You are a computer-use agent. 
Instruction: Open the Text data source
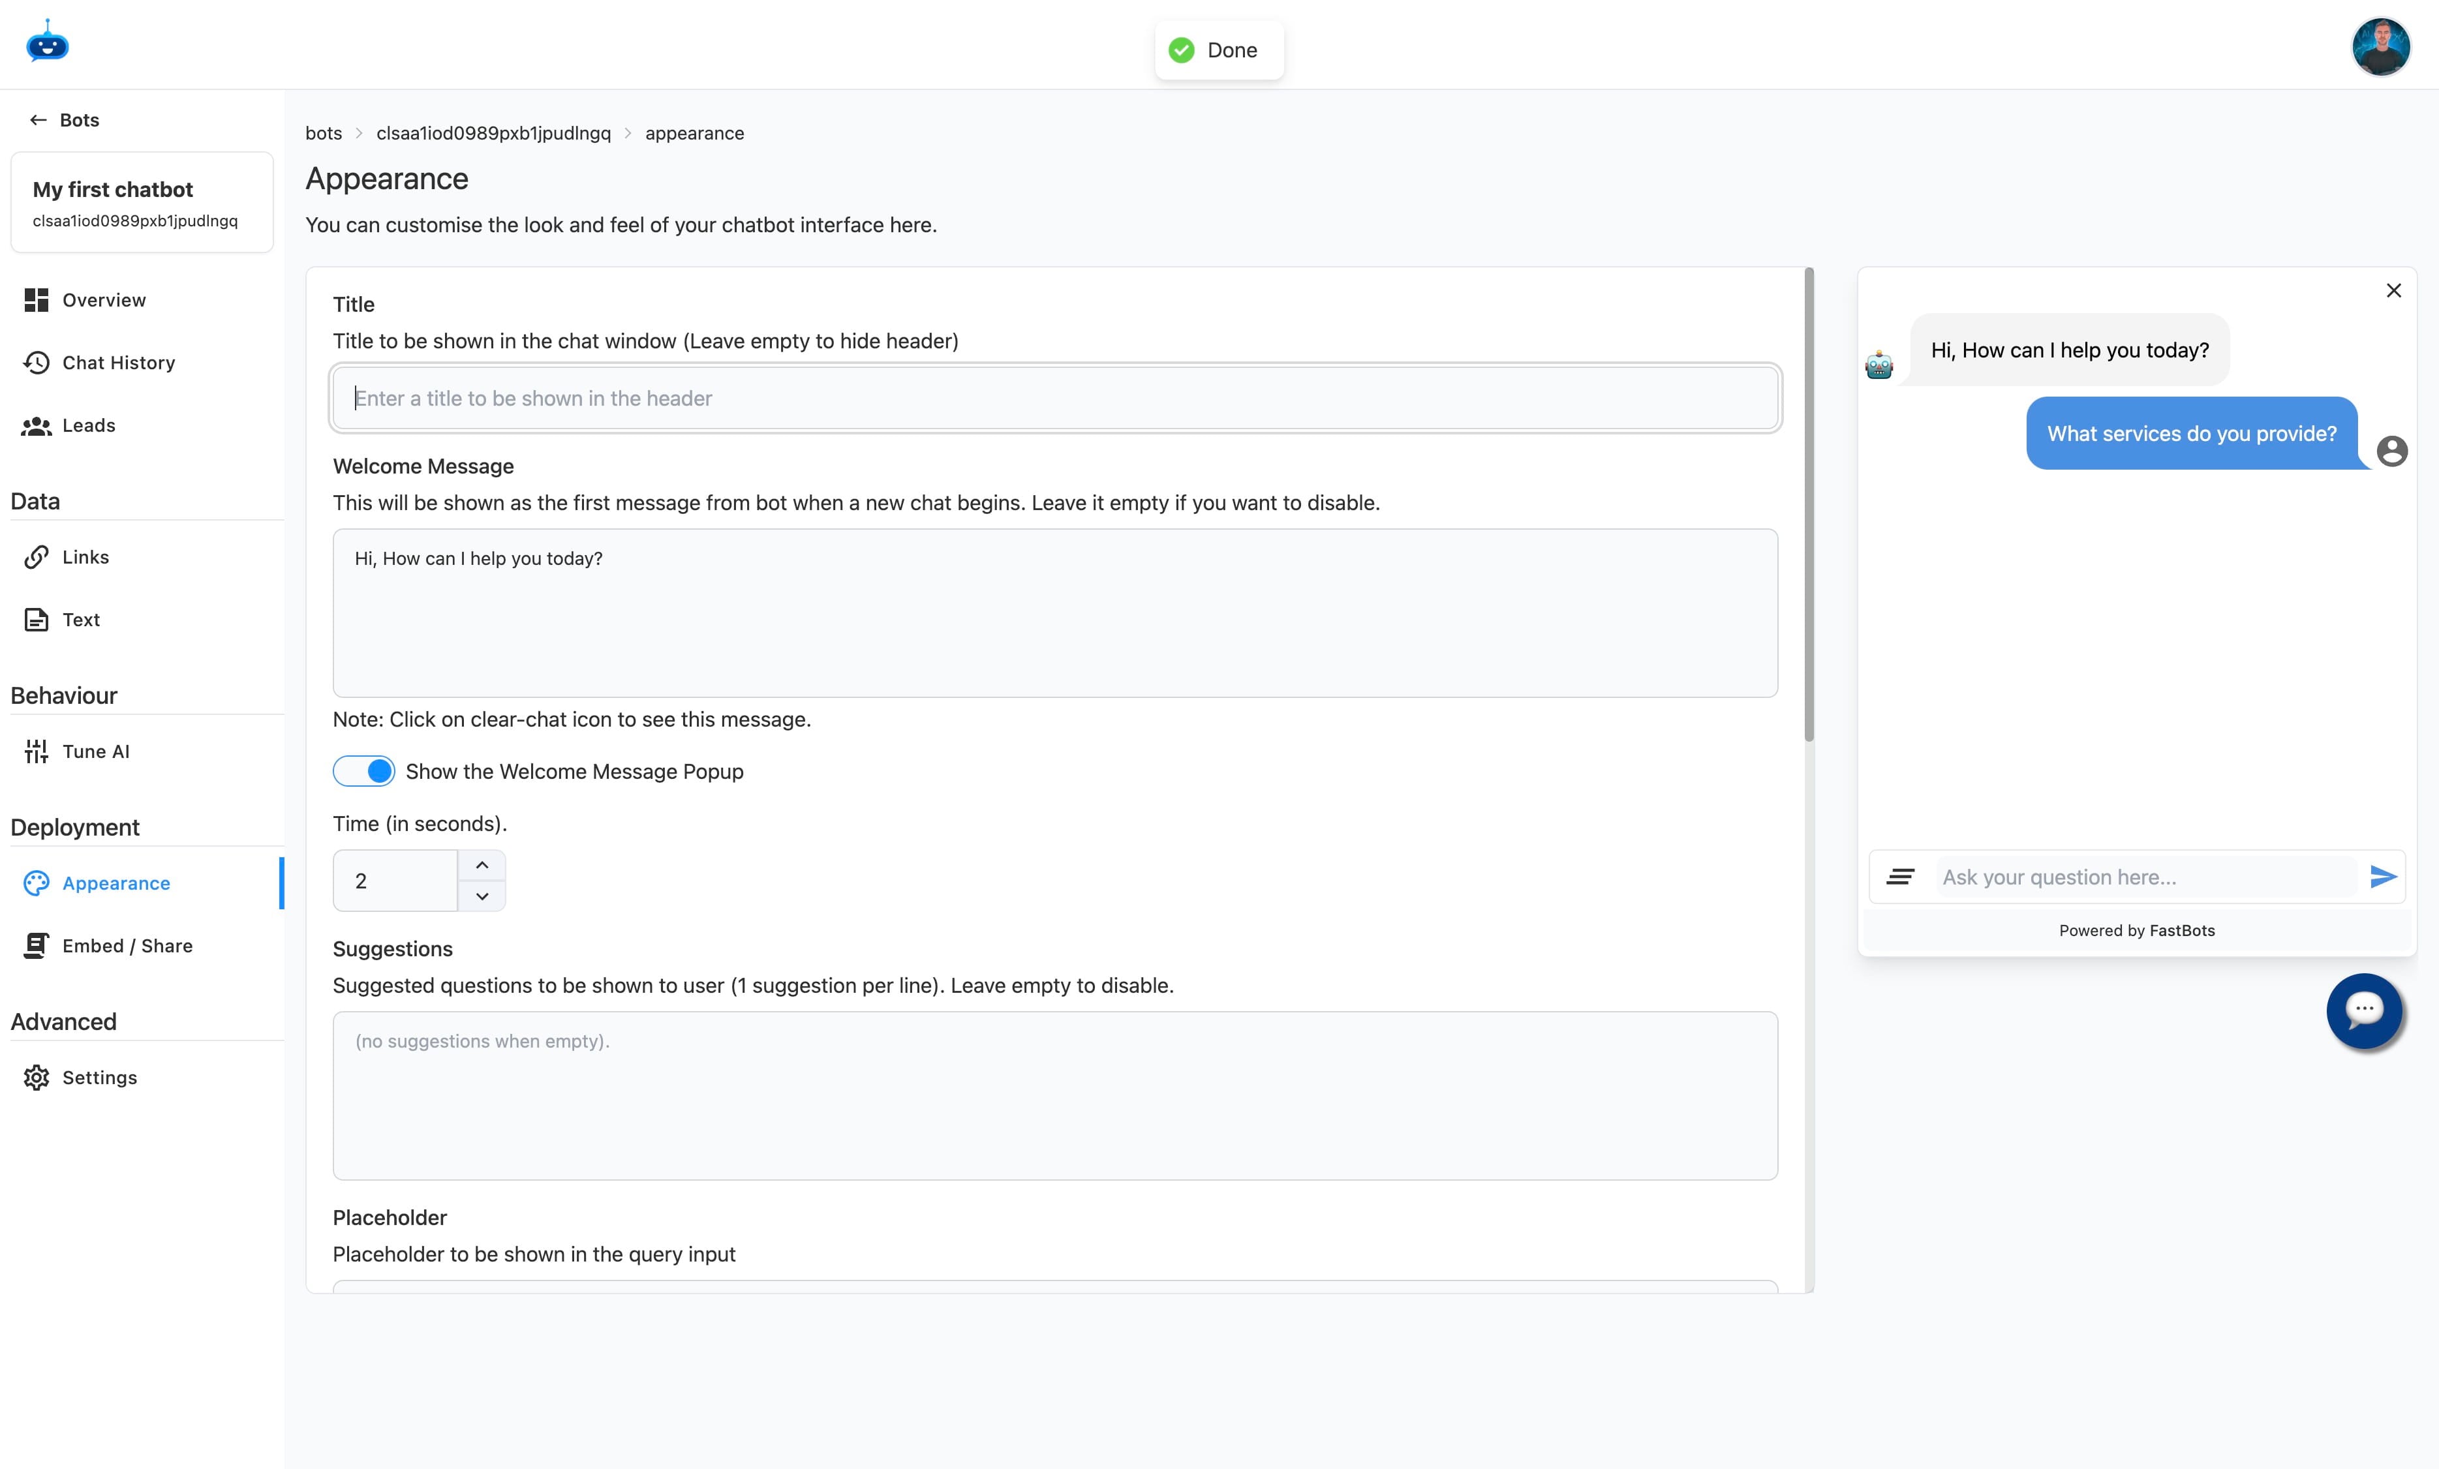click(80, 620)
